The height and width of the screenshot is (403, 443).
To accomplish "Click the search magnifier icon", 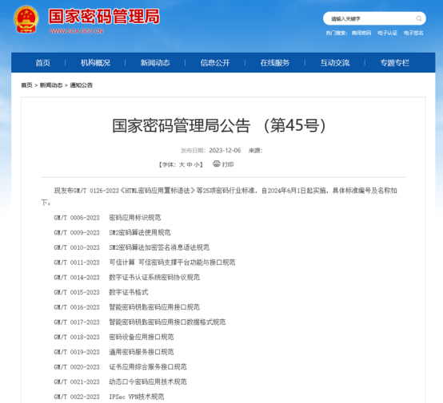I will click(x=419, y=18).
